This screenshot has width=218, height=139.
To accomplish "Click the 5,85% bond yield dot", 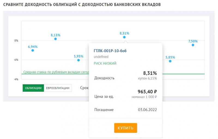I will (170, 61).
